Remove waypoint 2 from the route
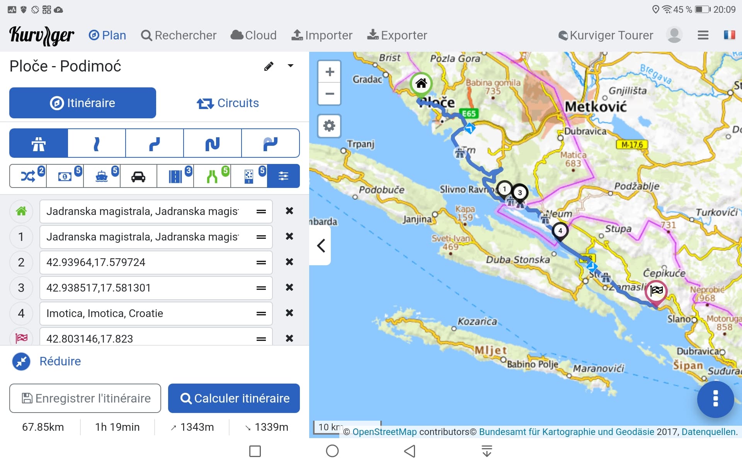This screenshot has width=742, height=464. tap(289, 262)
